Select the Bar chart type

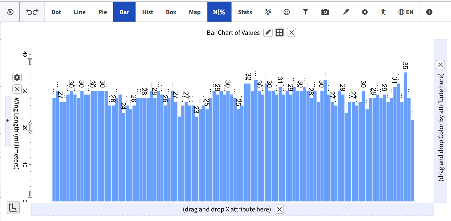124,12
